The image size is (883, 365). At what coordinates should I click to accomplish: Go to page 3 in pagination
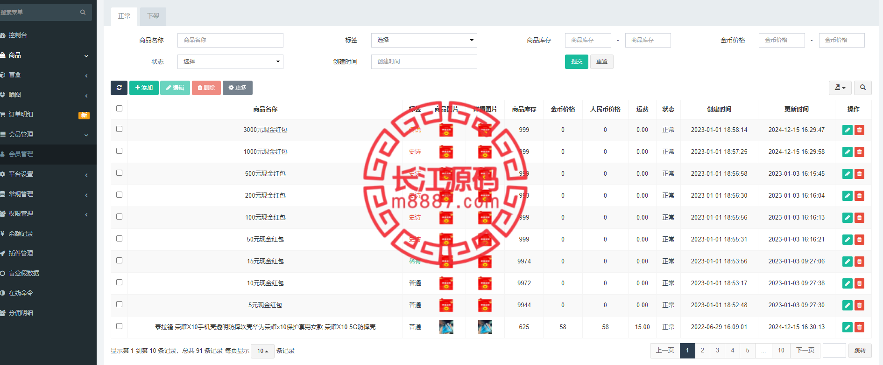(x=718, y=351)
